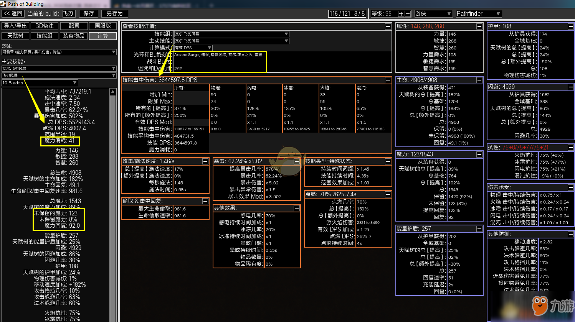Click the 点燃 DPS: 4002.4 stat

coord(64,128)
